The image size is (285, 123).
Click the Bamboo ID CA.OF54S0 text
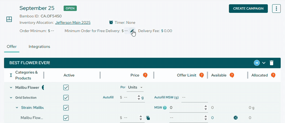coord(41,16)
